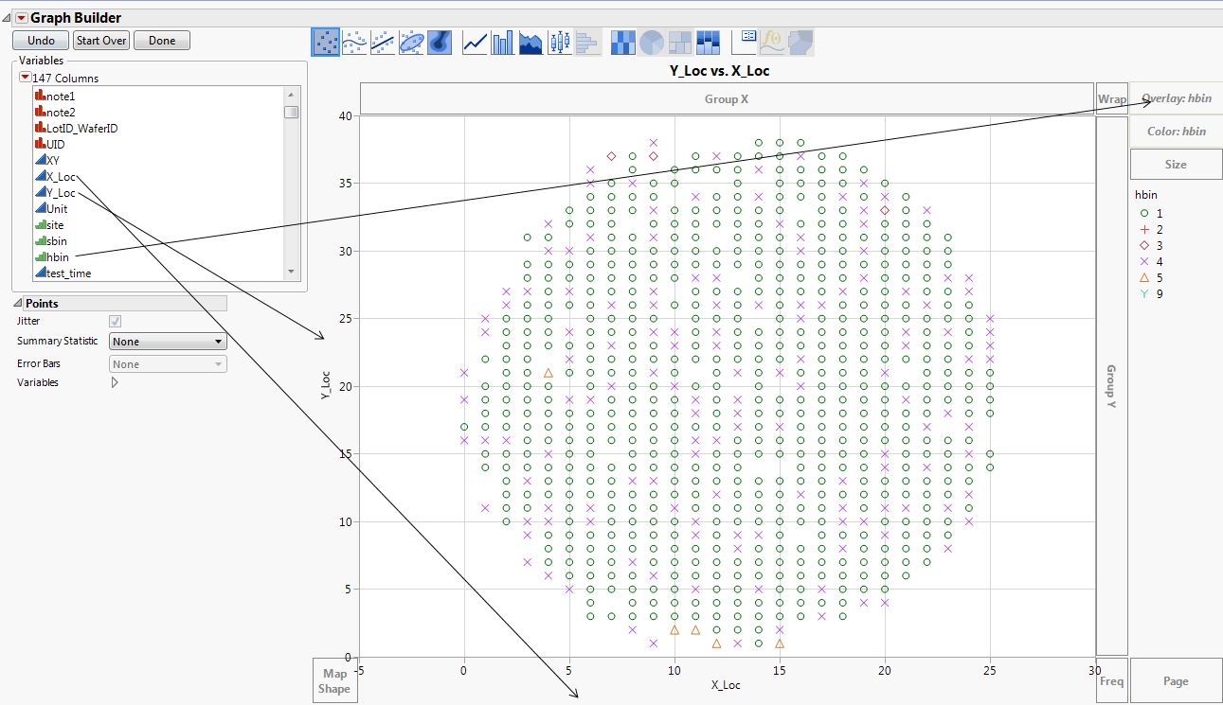Screen dimensions: 1223x705
Task: Select the hbin column in the variables list
Action: click(55, 256)
